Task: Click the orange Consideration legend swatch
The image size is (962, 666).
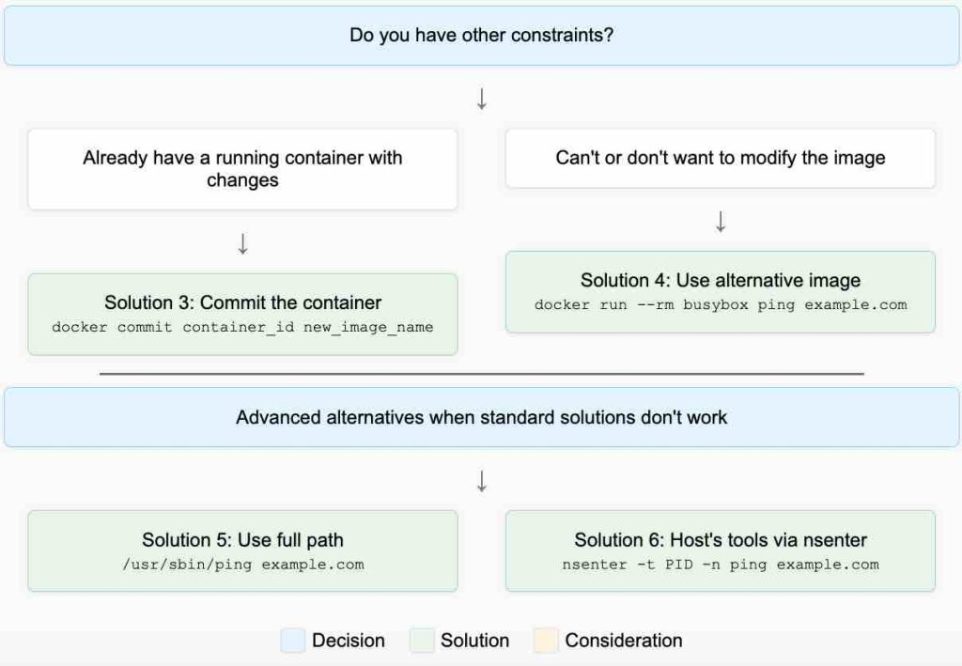Action: [x=546, y=641]
